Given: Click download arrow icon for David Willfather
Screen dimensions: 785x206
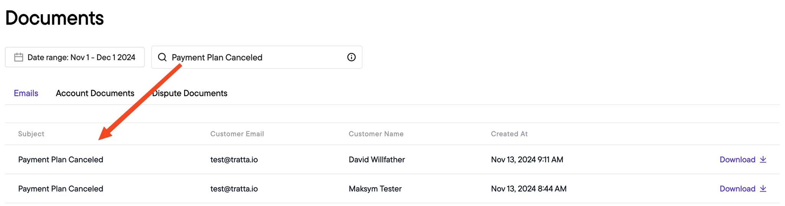Looking at the screenshot, I should 763,159.
